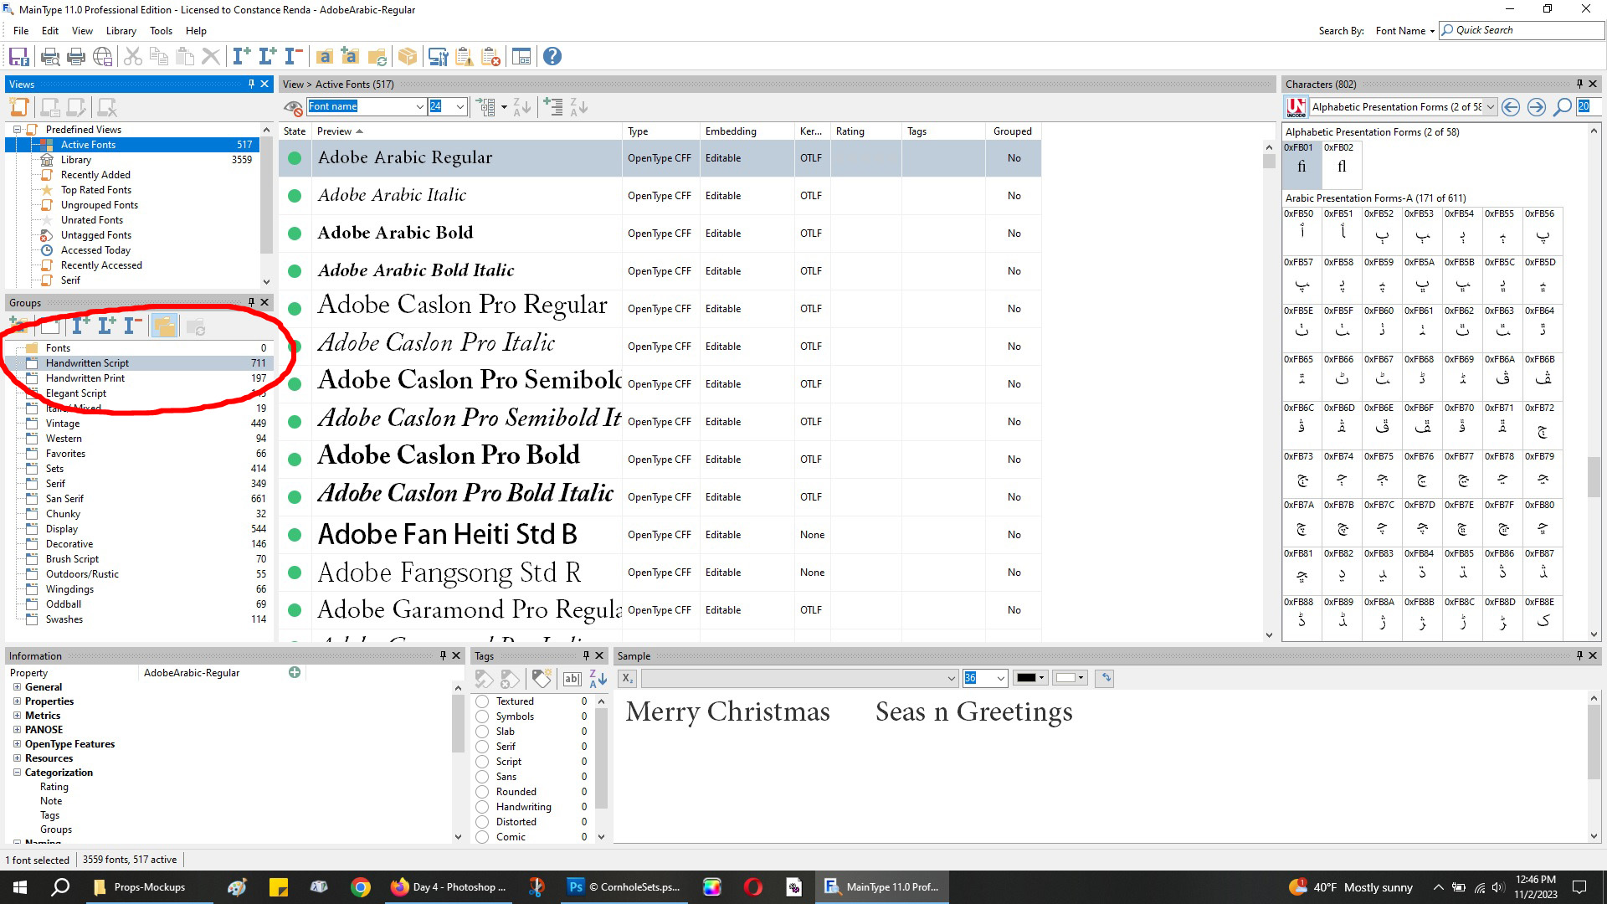Screen dimensions: 1607x904
Task: Toggle the Handwriting tag radio button
Action: pyautogui.click(x=483, y=808)
